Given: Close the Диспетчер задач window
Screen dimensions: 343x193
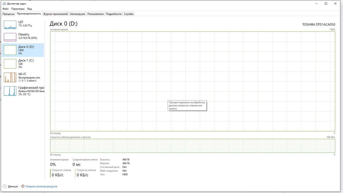Looking at the screenshot, I should click(335, 3).
